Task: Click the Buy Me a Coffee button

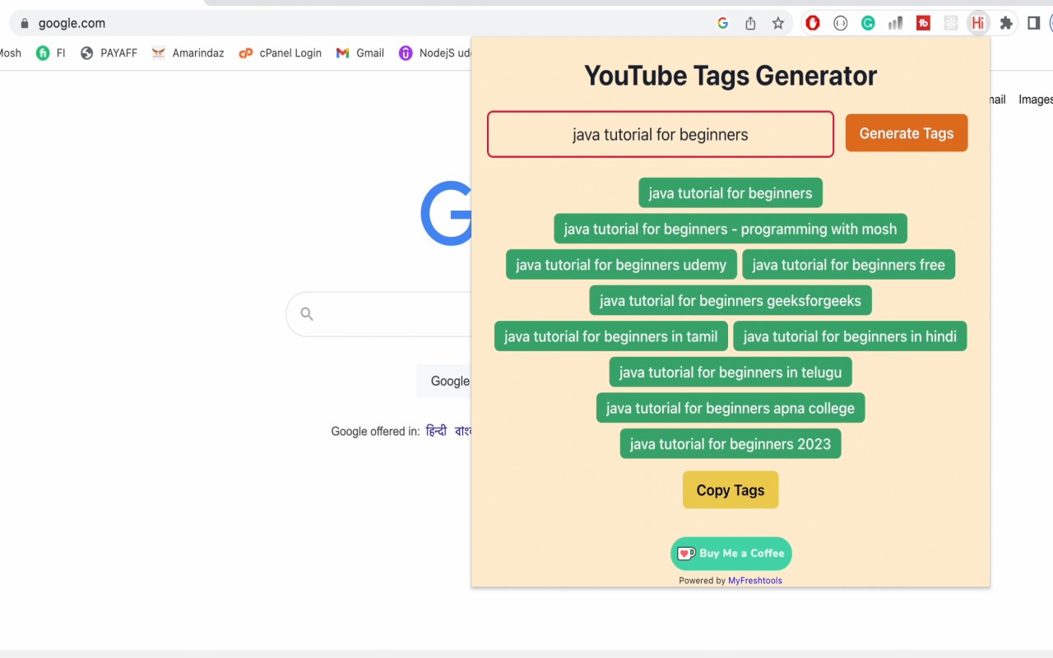Action: point(731,553)
